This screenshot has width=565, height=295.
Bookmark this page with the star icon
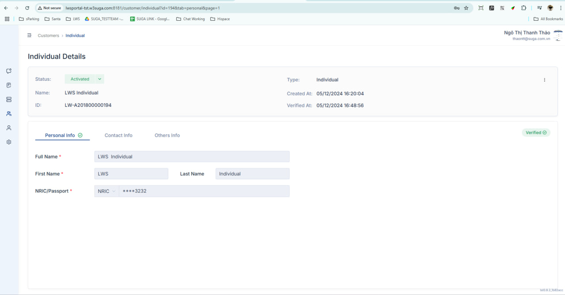coord(466,8)
